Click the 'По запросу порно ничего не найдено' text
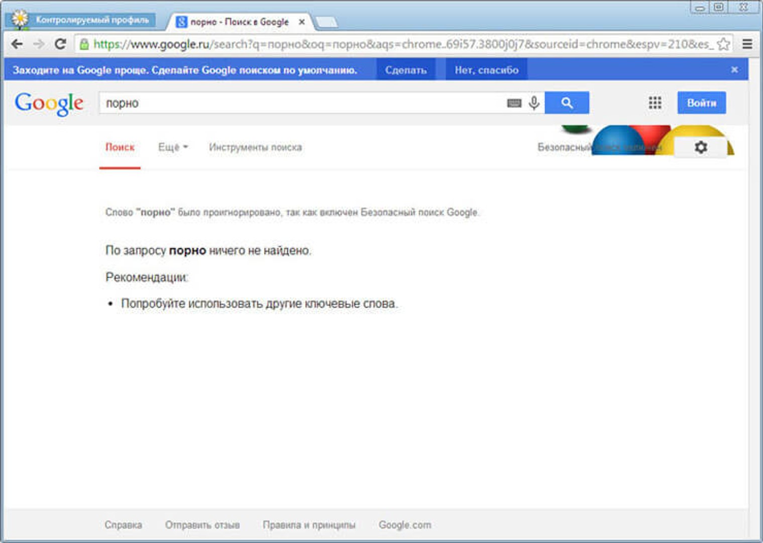 coord(208,250)
